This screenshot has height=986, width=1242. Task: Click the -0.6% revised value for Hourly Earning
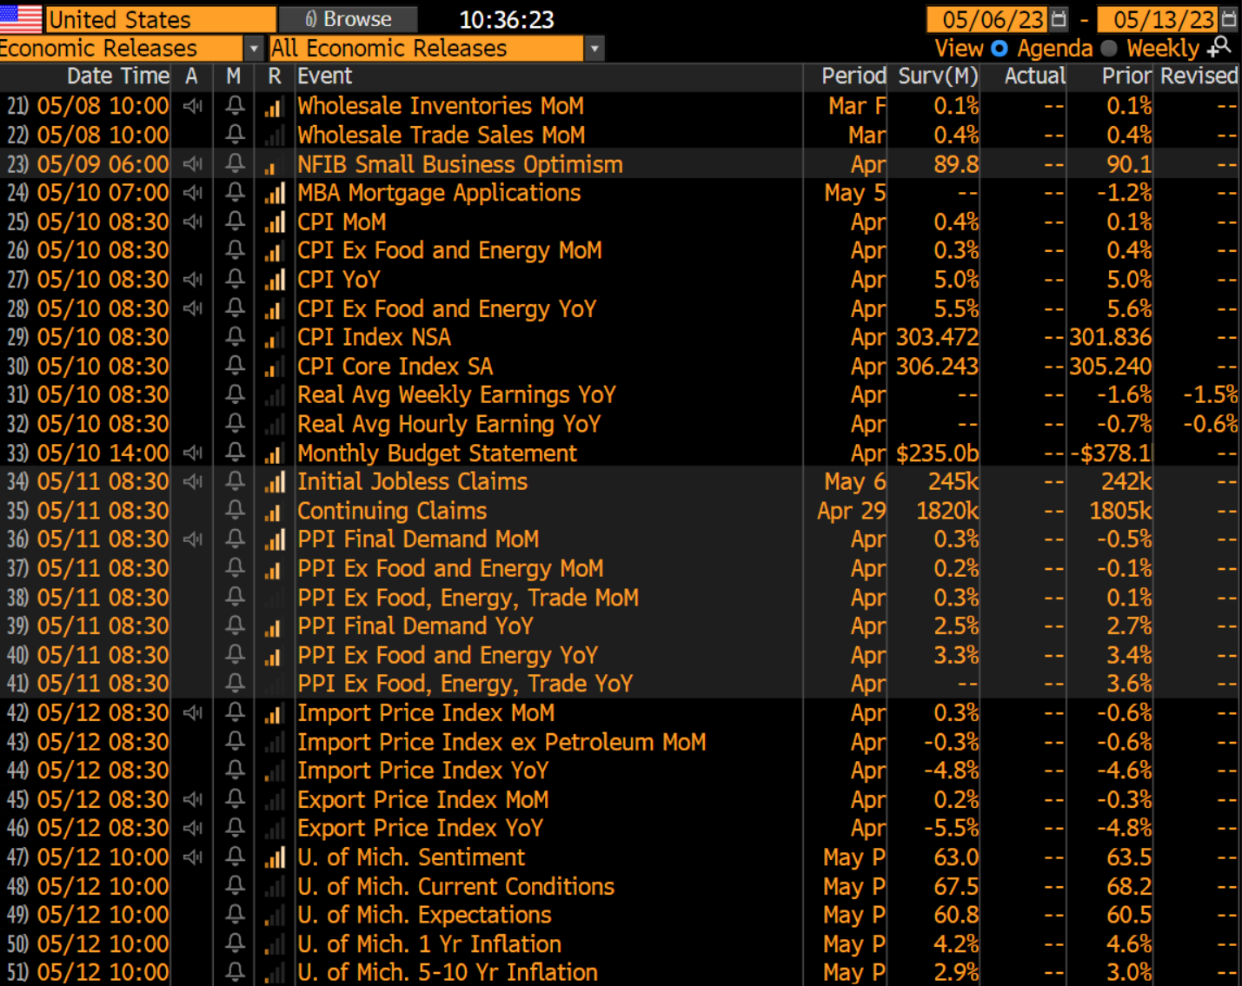[x=1211, y=424]
